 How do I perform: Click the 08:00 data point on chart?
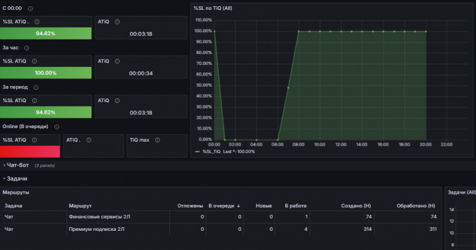click(299, 31)
